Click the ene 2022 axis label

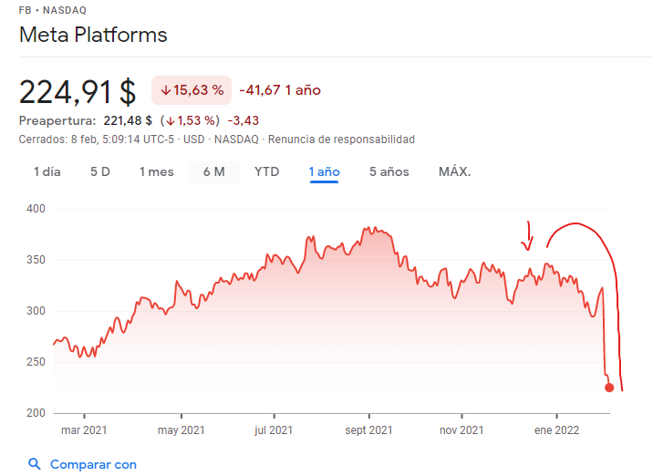point(556,430)
